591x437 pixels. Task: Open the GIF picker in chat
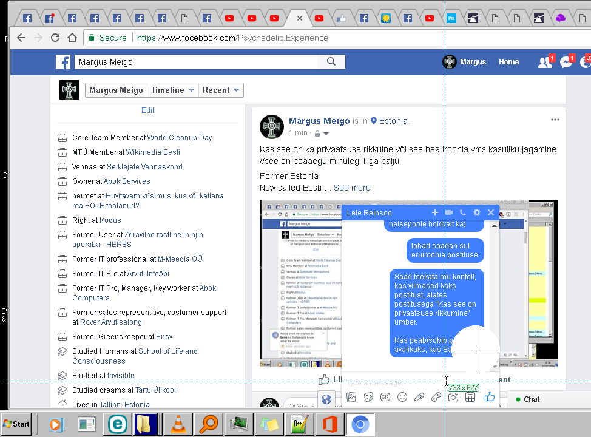coord(385,397)
